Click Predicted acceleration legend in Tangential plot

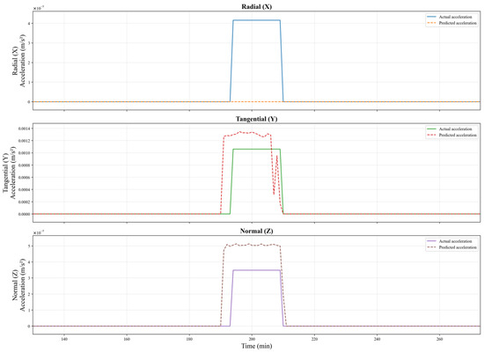coord(451,136)
